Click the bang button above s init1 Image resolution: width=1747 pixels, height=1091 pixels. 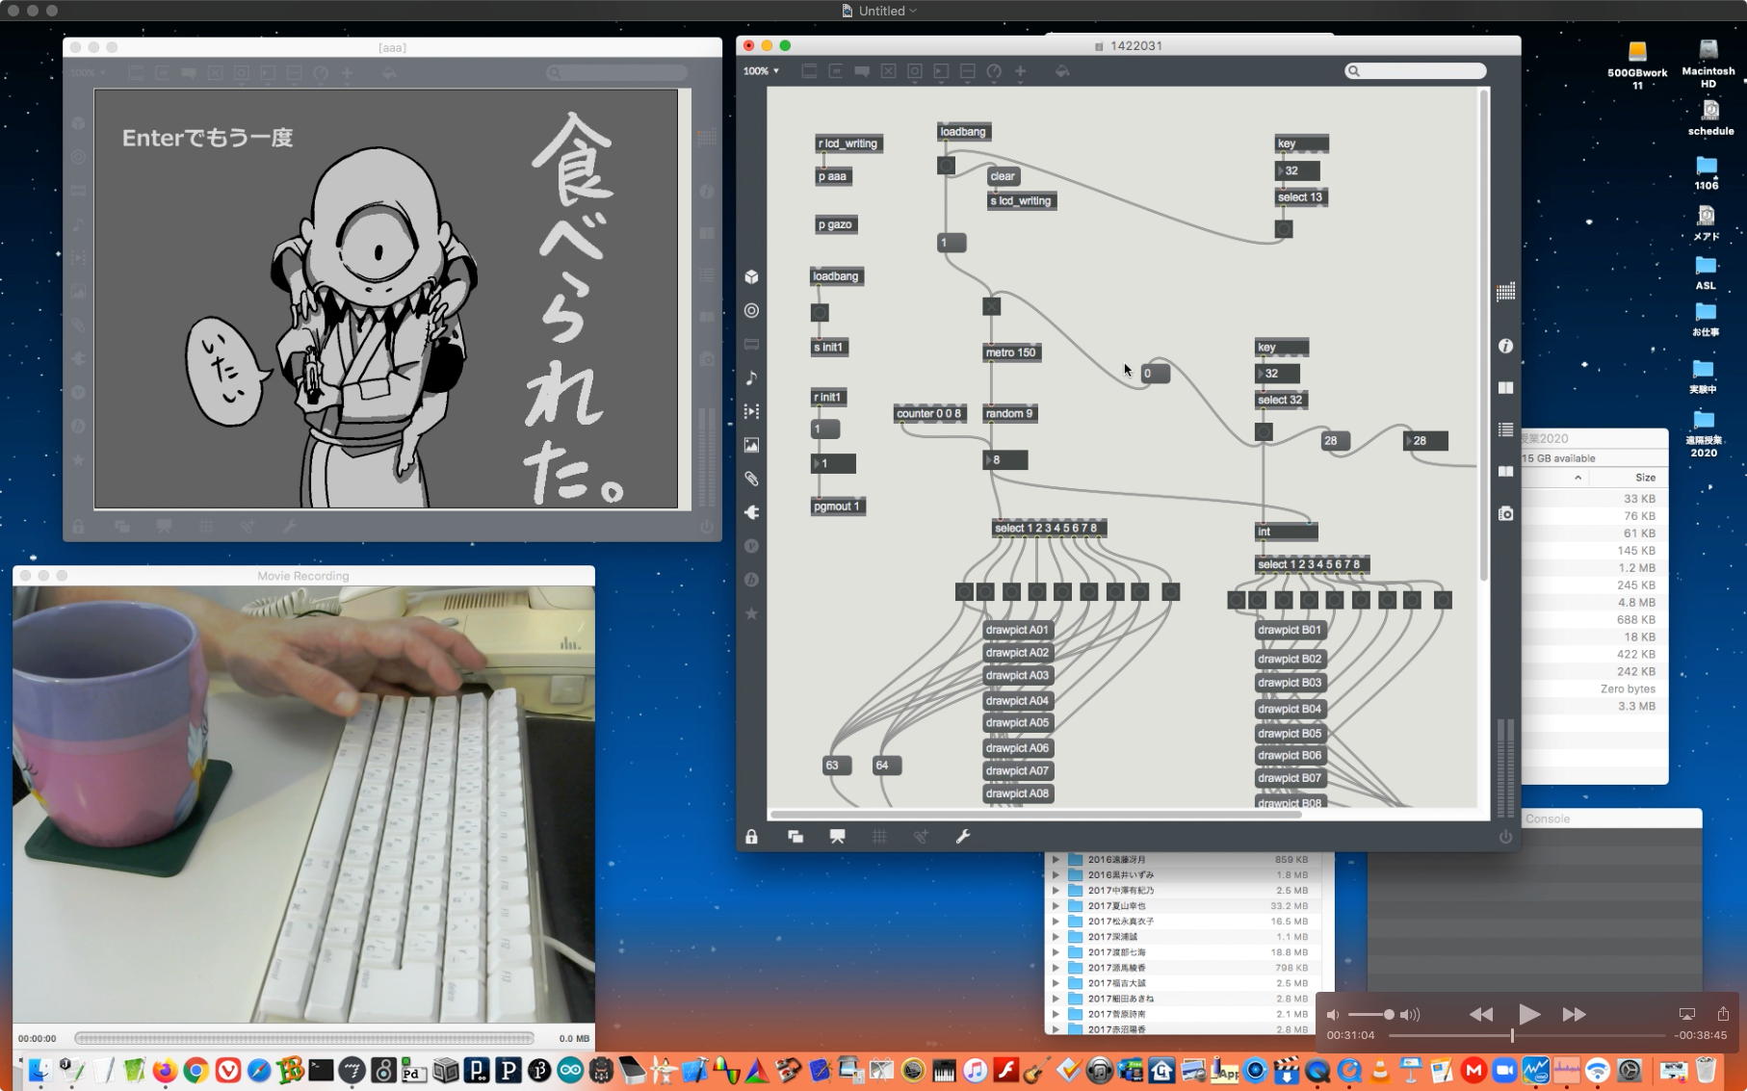[x=820, y=312]
